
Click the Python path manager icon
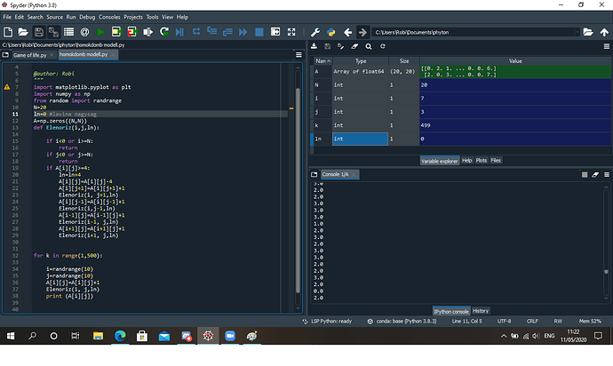click(330, 32)
